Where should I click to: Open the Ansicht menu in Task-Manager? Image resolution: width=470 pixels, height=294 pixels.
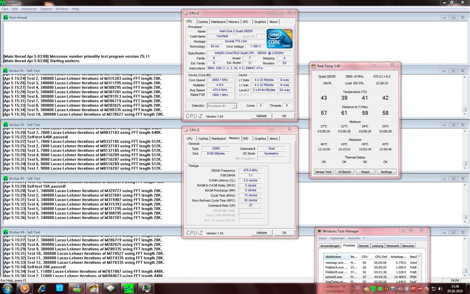pyautogui.click(x=354, y=238)
